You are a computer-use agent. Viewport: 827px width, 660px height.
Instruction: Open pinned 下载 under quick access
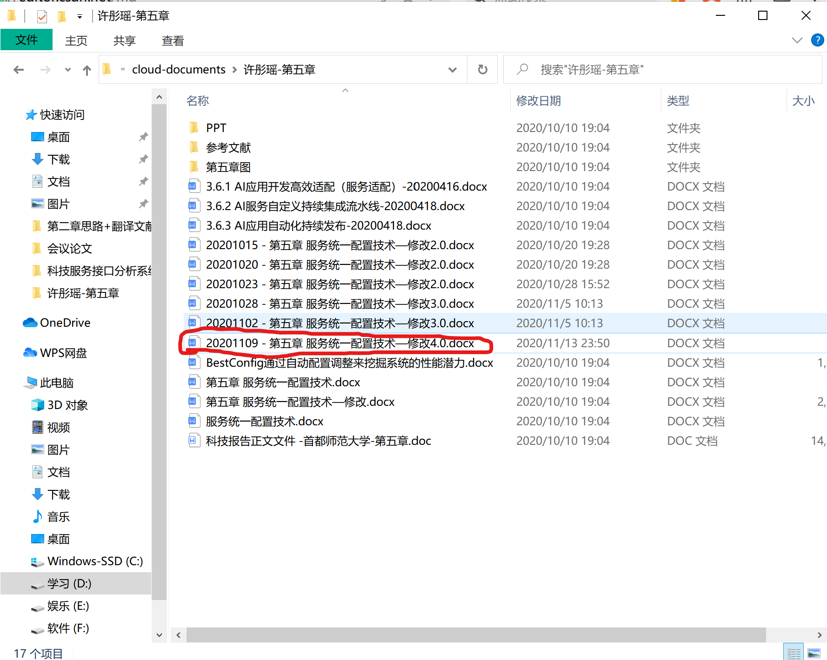pos(59,159)
